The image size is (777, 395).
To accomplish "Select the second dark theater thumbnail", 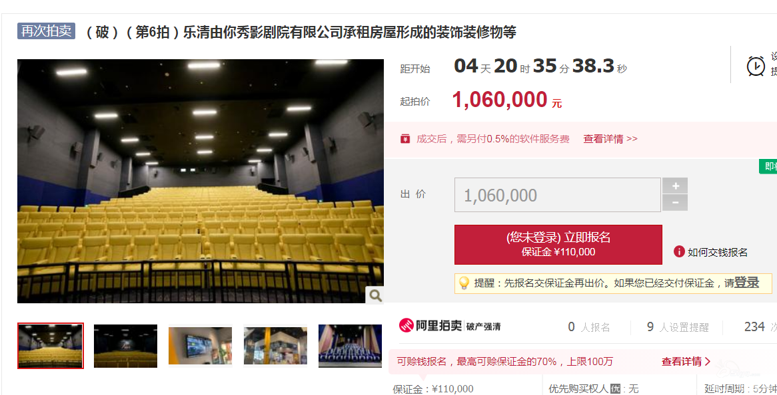I will click(x=125, y=346).
